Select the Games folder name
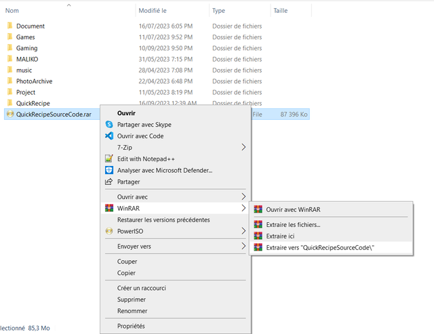The image size is (434, 334). 25,37
